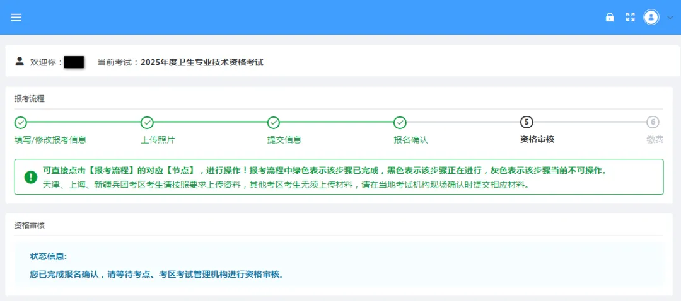
Task: Go to the 上传照片 step label
Action: pyautogui.click(x=158, y=140)
